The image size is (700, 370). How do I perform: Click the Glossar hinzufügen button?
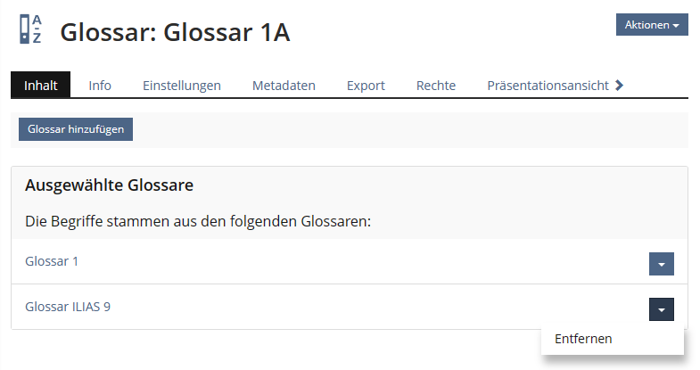pos(76,129)
